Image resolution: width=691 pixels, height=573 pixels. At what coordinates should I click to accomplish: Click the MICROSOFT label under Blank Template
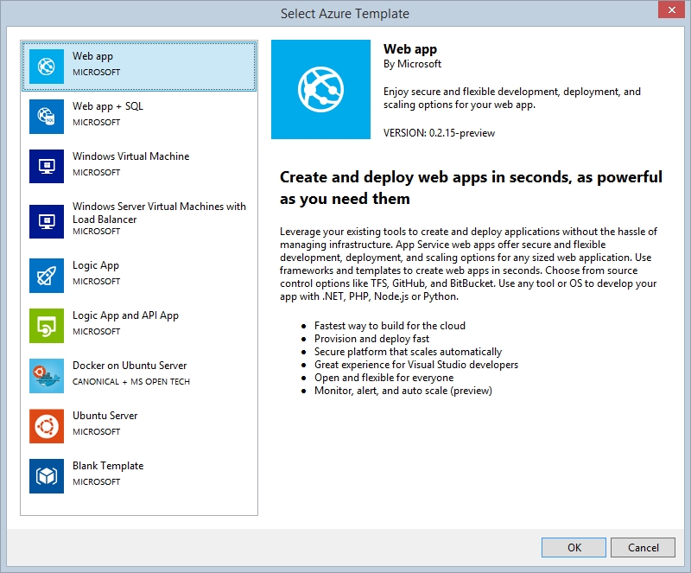coord(96,481)
